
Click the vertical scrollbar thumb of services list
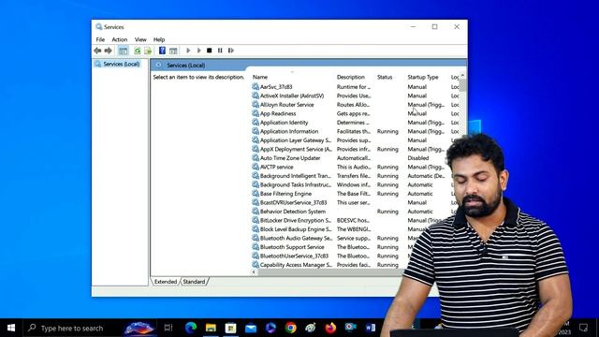click(462, 85)
